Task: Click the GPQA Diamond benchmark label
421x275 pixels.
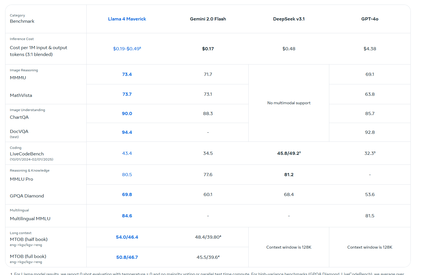Action: (x=27, y=196)
